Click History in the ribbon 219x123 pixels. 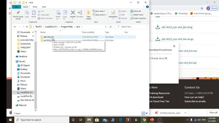click(x=123, y=18)
